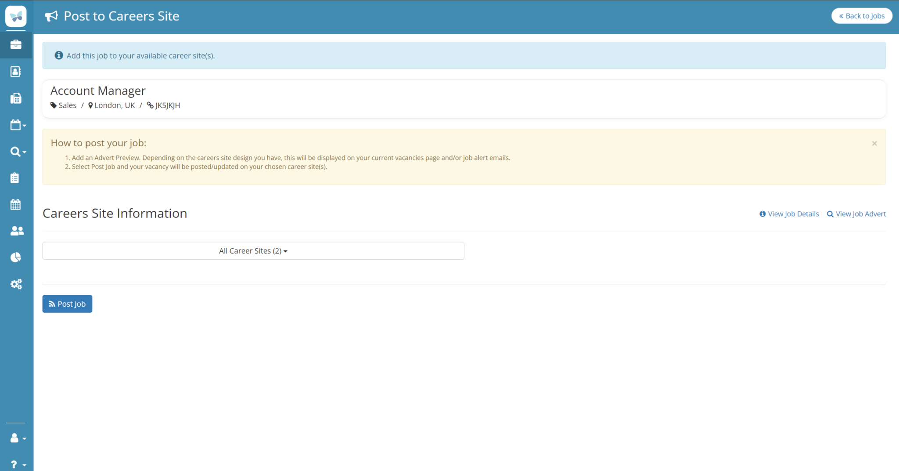Screen dimensions: 899x471
Task: Open the group users icon
Action: pyautogui.click(x=17, y=231)
